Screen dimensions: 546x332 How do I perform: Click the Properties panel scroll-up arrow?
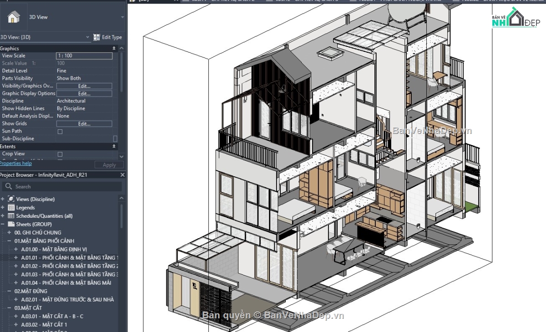pyautogui.click(x=121, y=48)
